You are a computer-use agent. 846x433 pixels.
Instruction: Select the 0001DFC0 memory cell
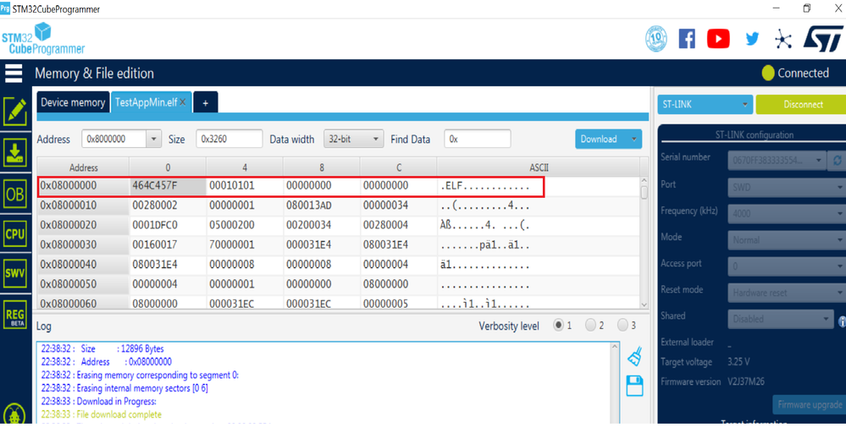(168, 225)
